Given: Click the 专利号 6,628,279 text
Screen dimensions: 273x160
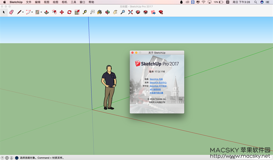Looking at the screenshot, I should [x=157, y=102].
